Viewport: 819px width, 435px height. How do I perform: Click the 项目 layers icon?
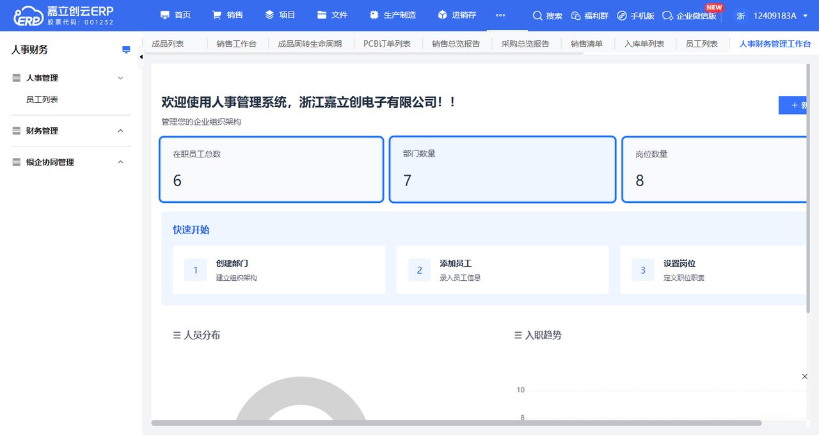point(269,15)
